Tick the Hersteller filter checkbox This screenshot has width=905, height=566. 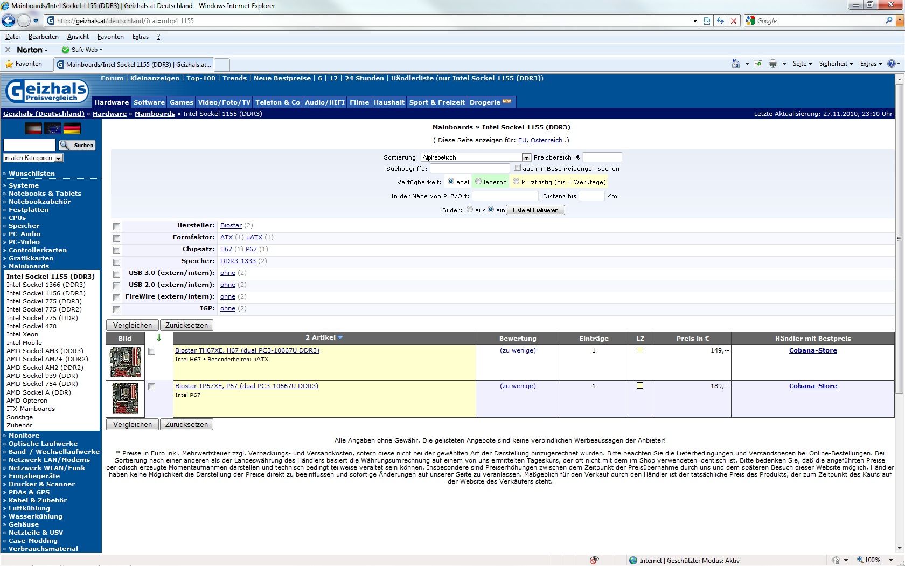[116, 226]
